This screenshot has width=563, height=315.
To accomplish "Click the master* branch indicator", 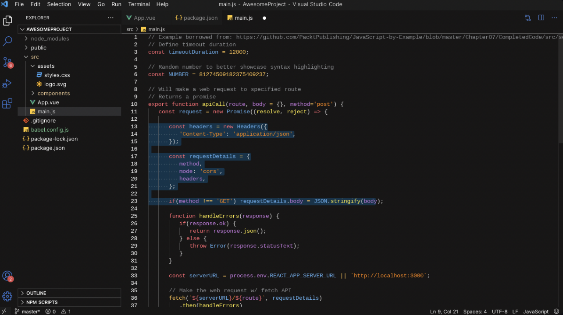I will click(x=27, y=311).
